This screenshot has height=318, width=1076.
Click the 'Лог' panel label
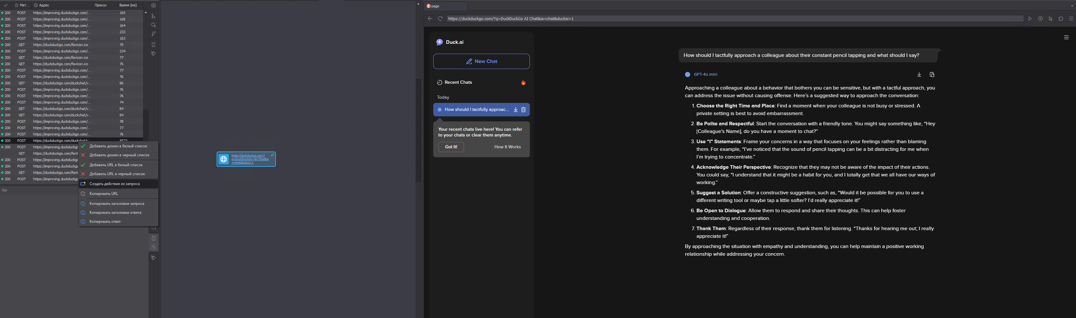(x=4, y=190)
